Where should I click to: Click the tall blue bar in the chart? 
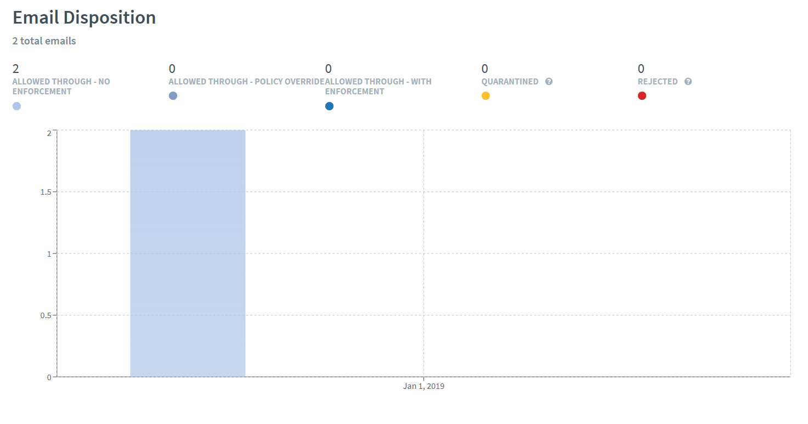click(188, 252)
